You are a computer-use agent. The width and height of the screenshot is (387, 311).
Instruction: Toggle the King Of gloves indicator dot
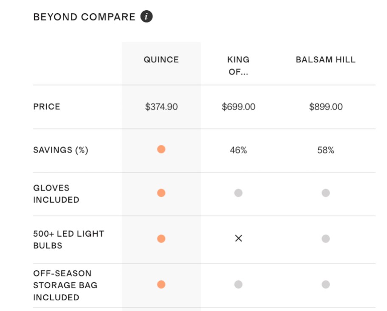pos(238,193)
